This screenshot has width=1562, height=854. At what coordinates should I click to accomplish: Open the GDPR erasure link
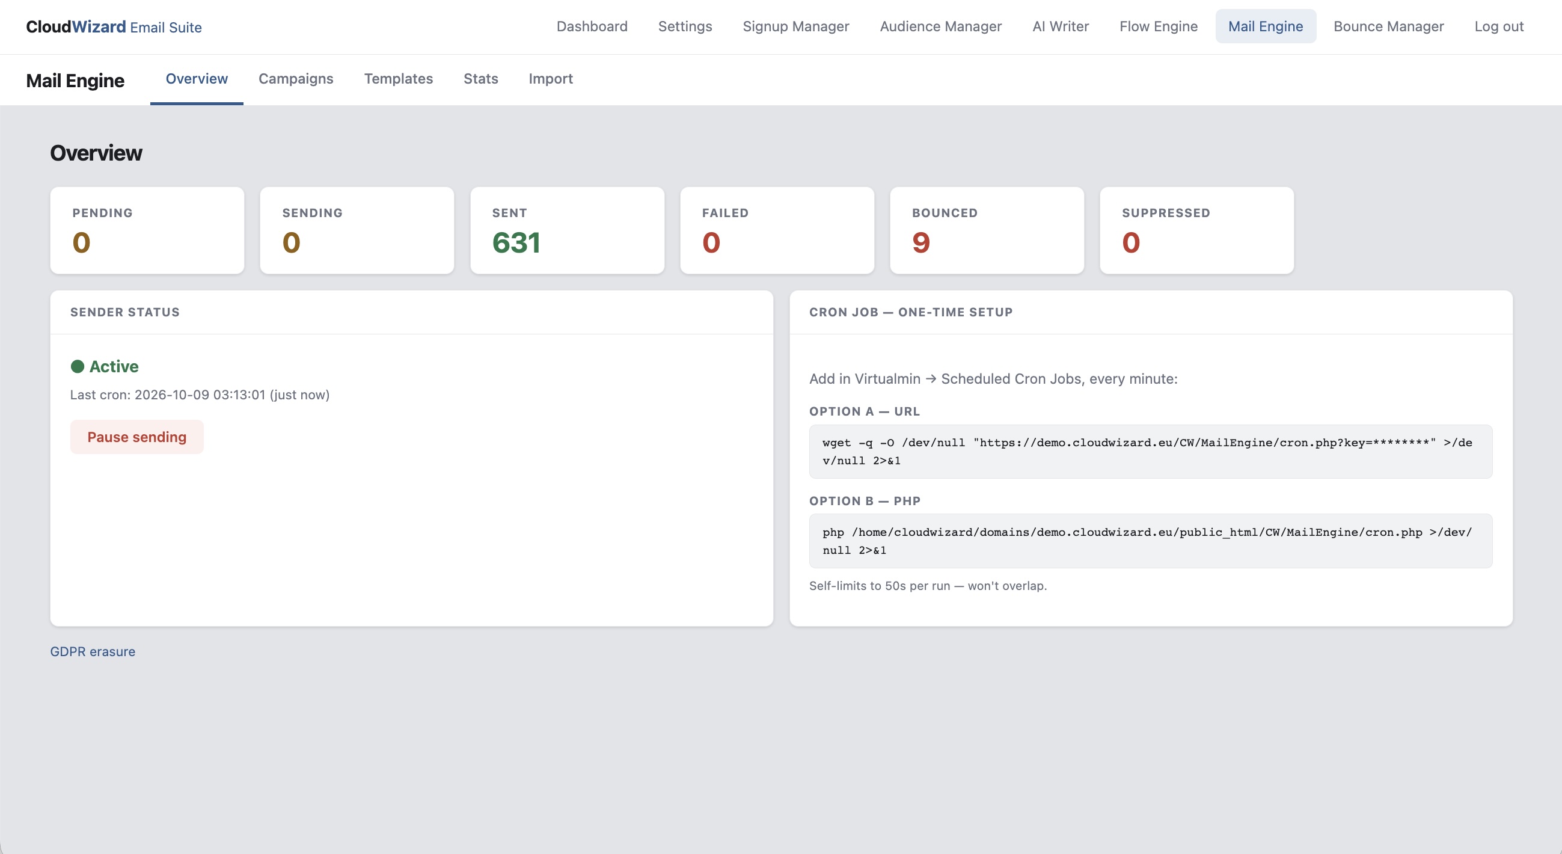[x=93, y=651]
